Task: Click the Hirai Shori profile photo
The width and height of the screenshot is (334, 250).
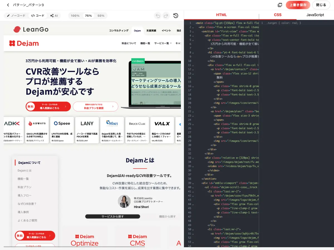Action: (x=124, y=201)
